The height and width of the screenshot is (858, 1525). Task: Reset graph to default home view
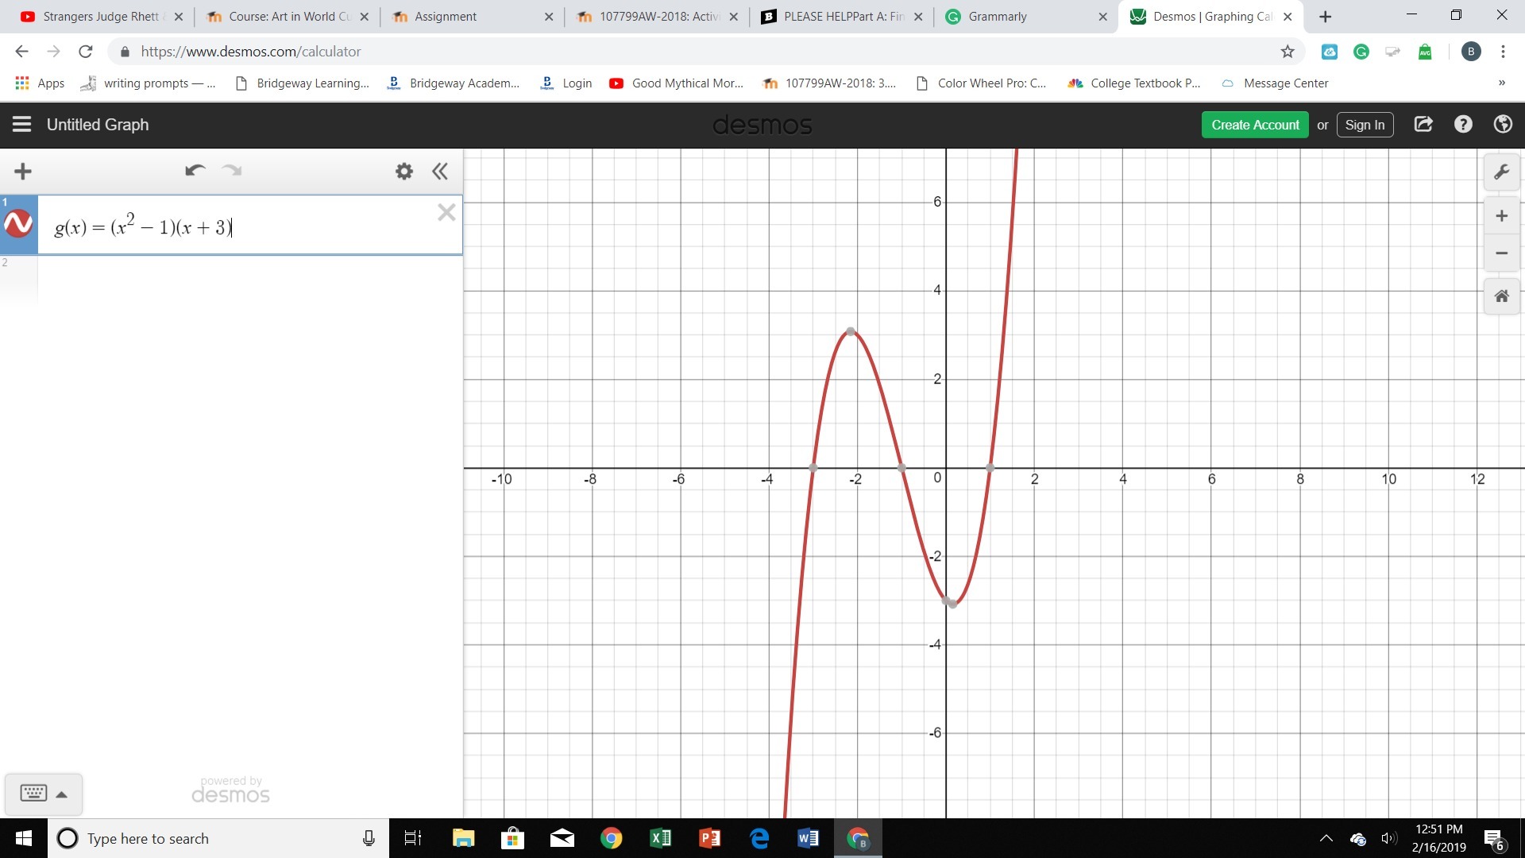coord(1501,296)
